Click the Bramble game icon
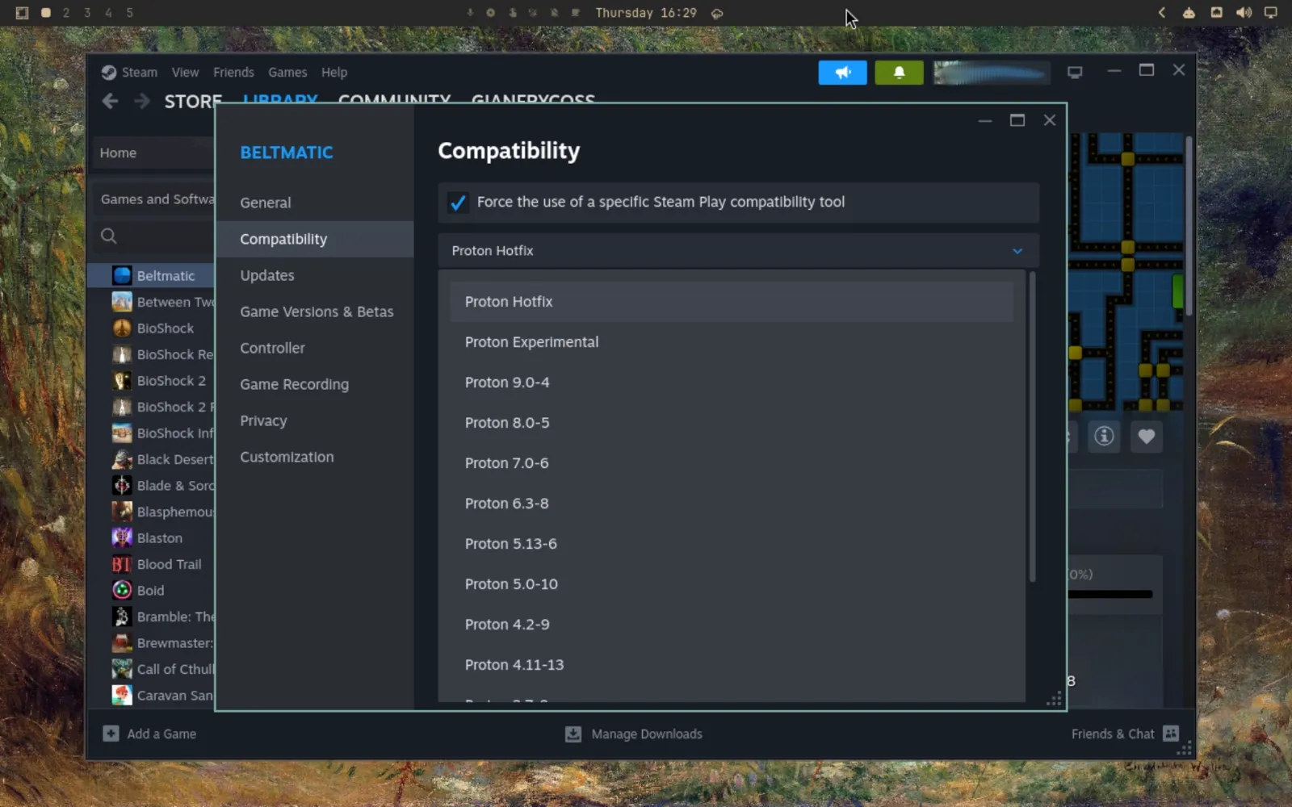 click(122, 617)
